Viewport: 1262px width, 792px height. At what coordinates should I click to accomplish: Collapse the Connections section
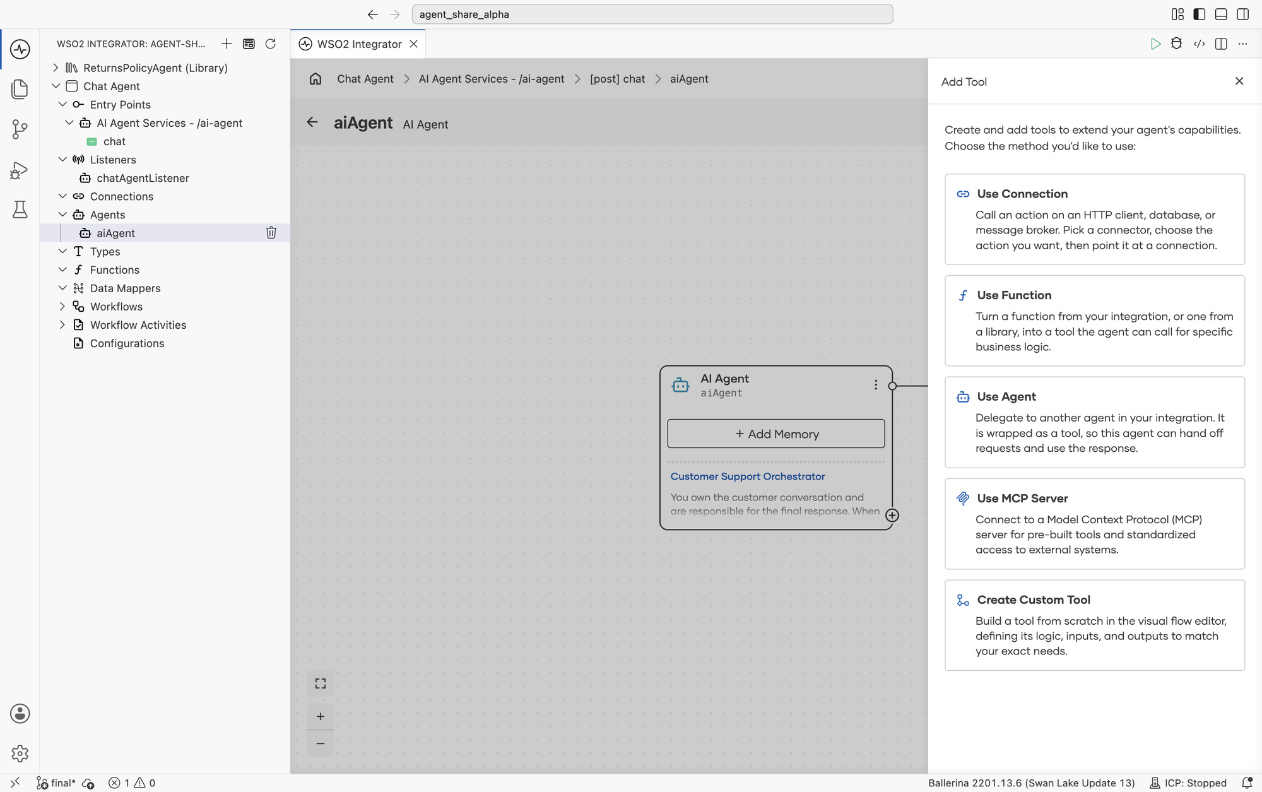(x=62, y=196)
